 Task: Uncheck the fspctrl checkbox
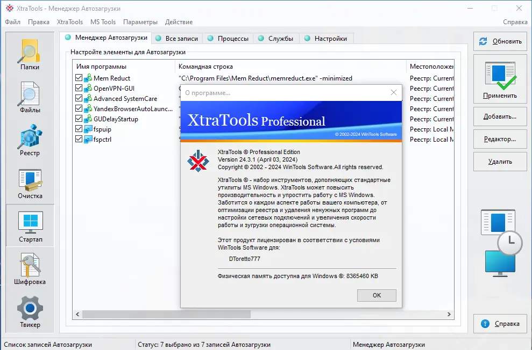point(79,139)
